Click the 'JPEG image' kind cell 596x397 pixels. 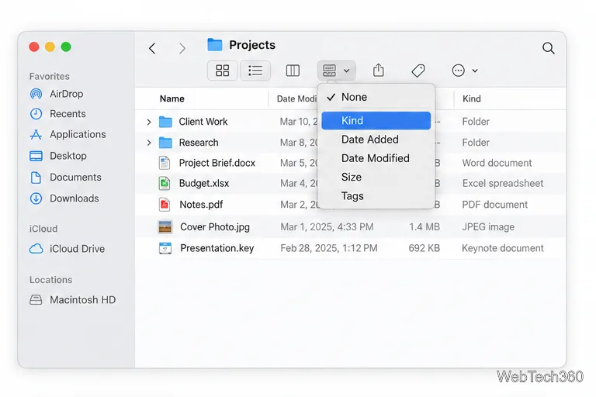[488, 227]
